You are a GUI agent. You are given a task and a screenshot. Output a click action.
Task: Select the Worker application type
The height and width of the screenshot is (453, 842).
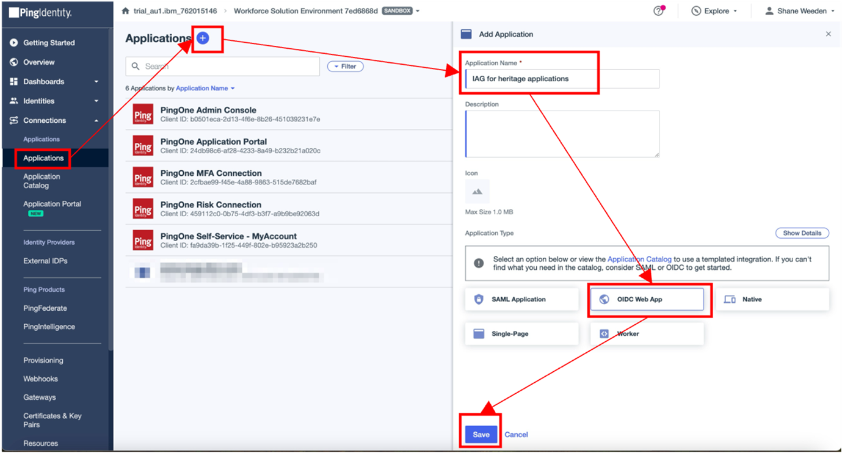tap(647, 334)
